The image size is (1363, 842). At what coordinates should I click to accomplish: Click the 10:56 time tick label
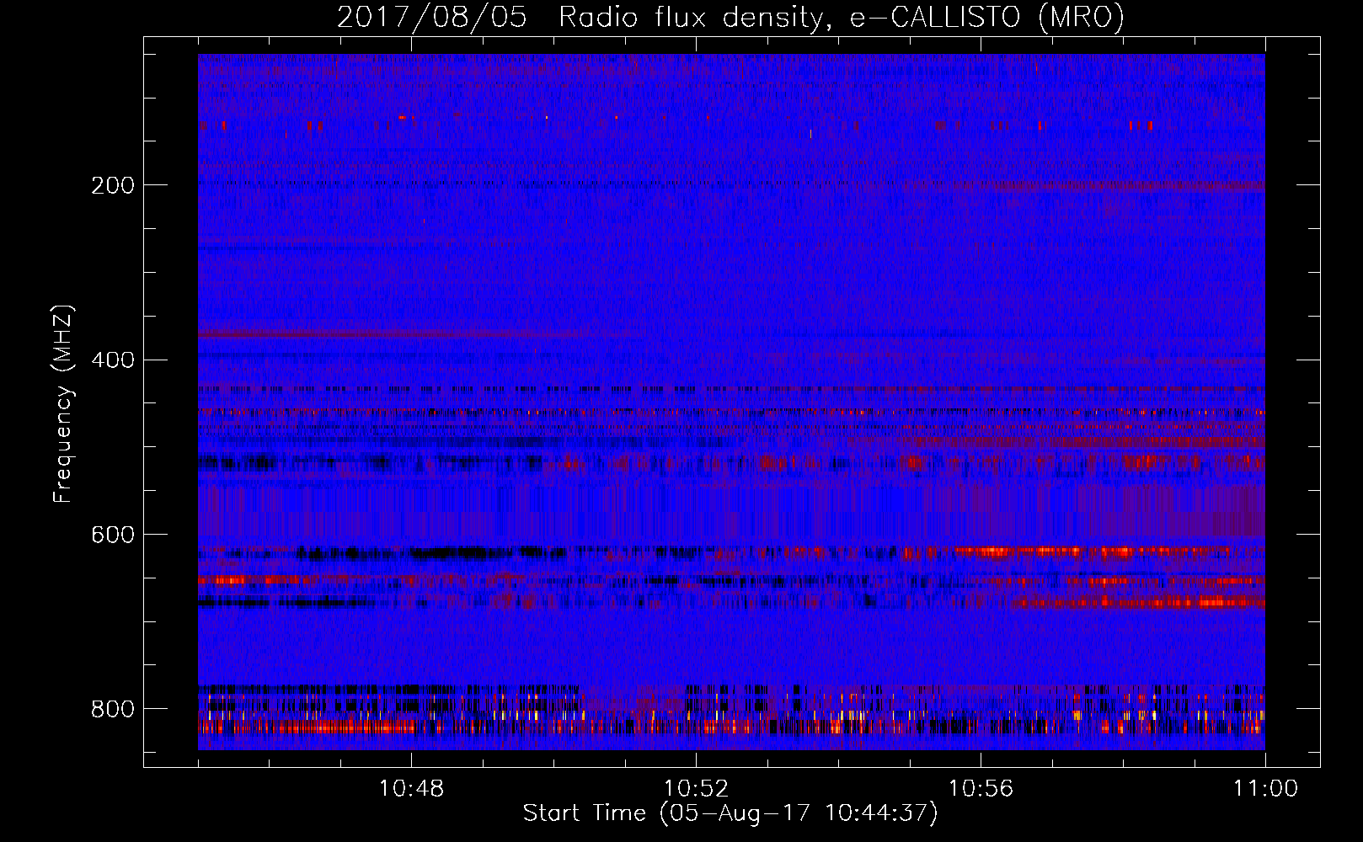(x=981, y=789)
